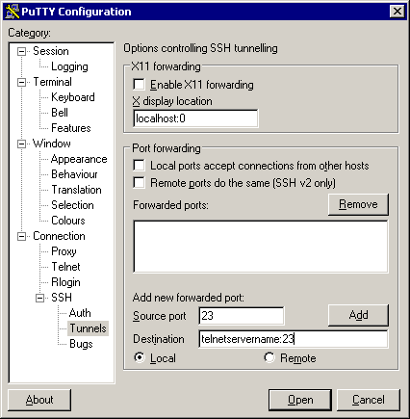
Task: Click the X display location field
Action: [195, 118]
